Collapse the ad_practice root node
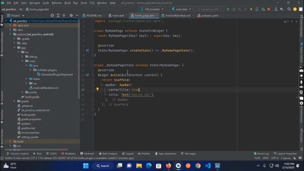Image resolution: width=304 pixels, height=171 pixels. pyautogui.click(x=6, y=21)
